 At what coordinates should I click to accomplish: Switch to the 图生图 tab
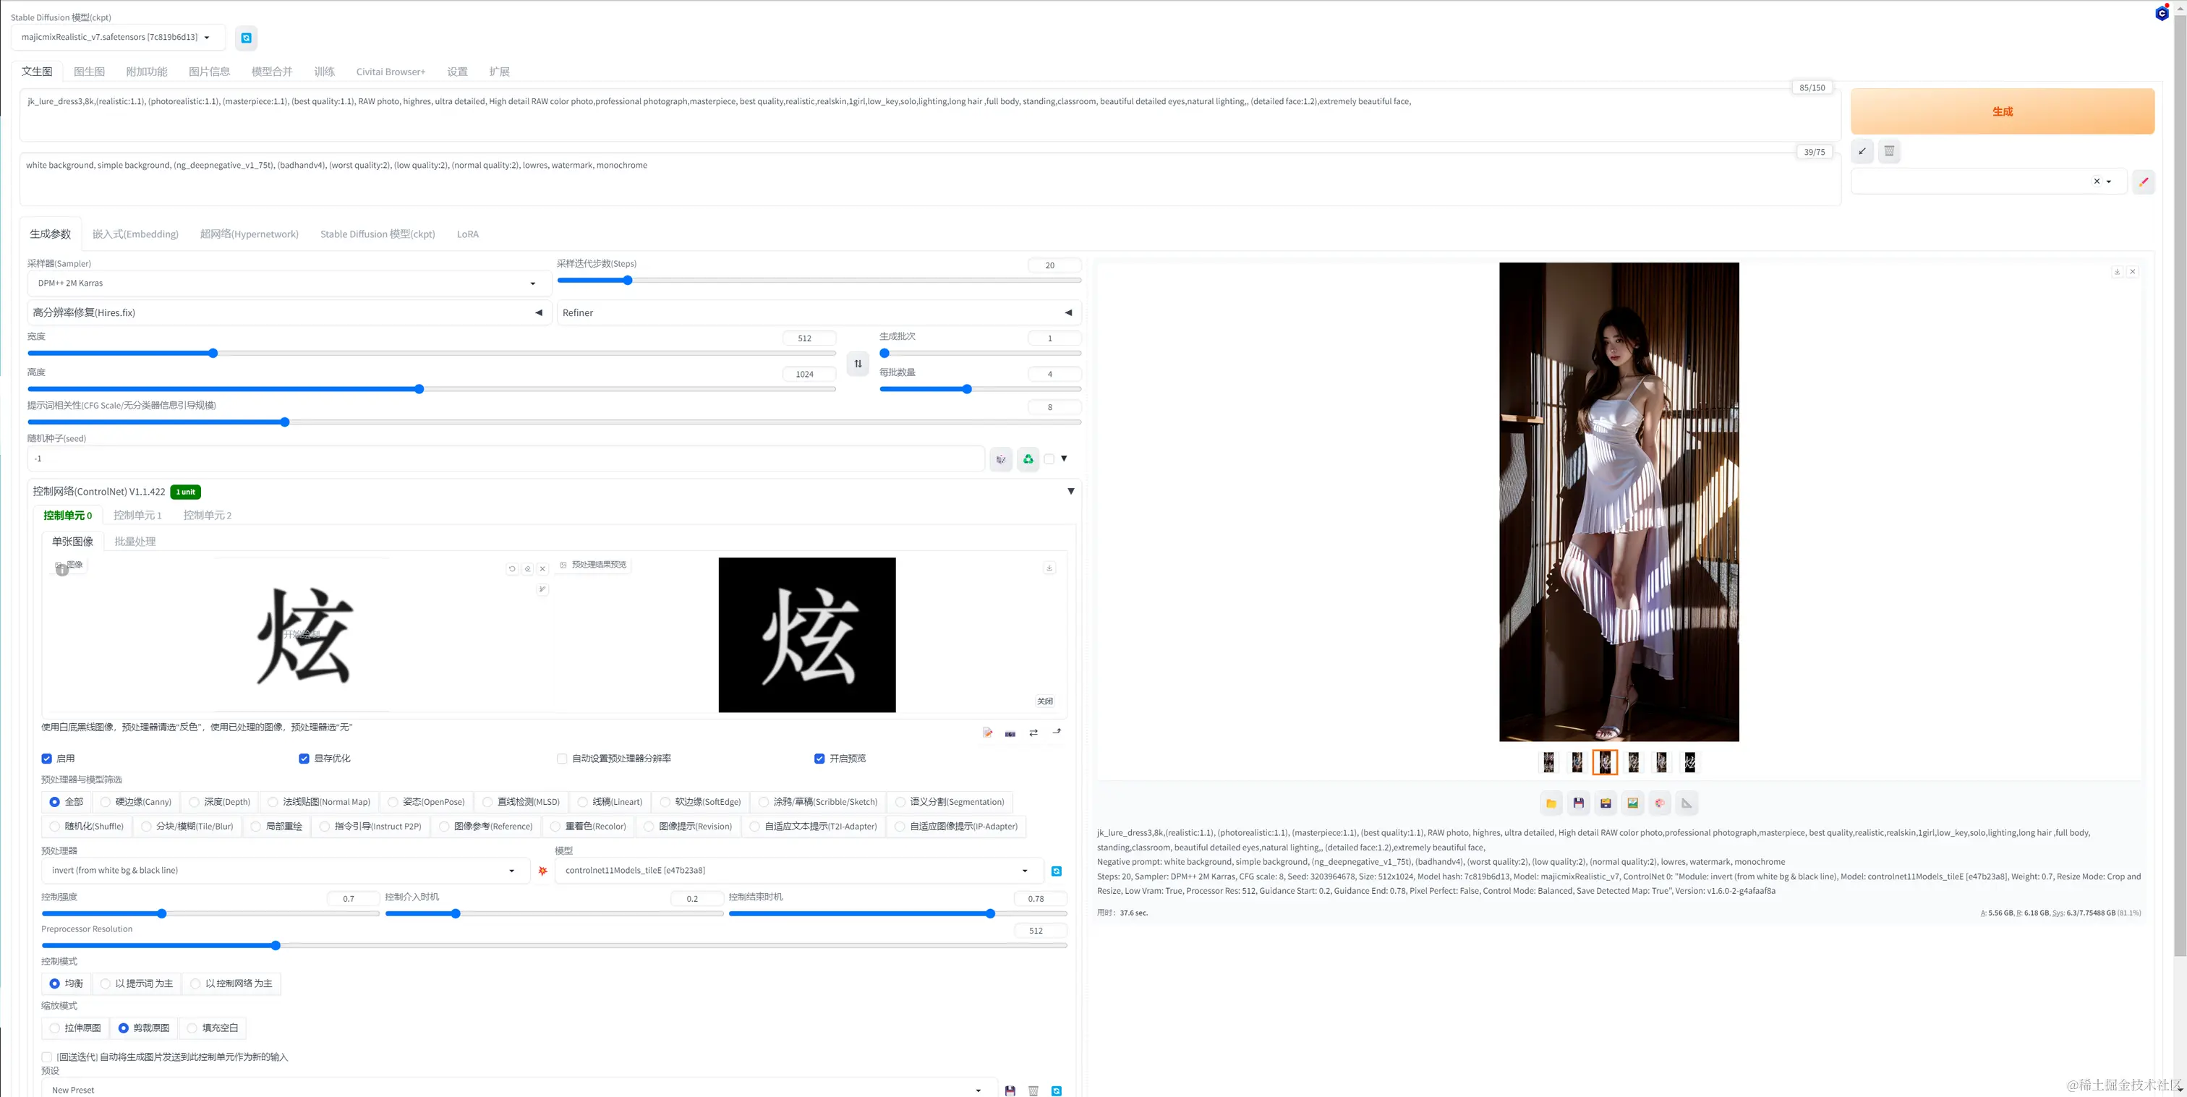pyautogui.click(x=89, y=72)
